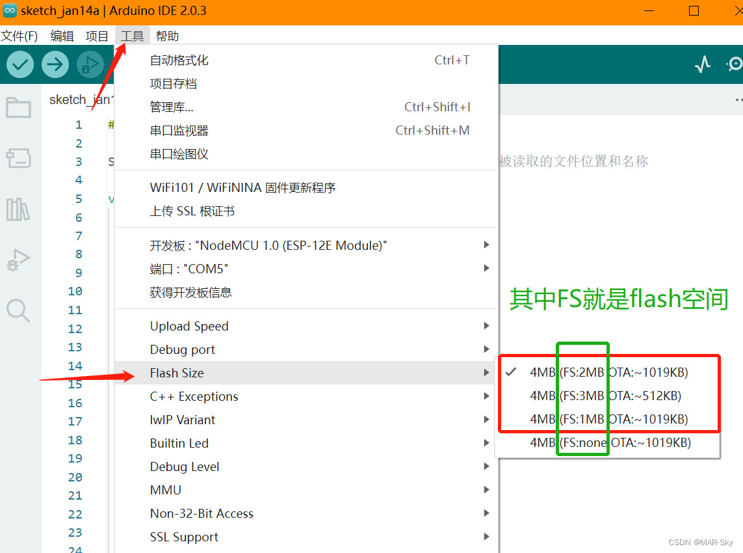Start debugging with the debug play icon

pyautogui.click(x=90, y=64)
